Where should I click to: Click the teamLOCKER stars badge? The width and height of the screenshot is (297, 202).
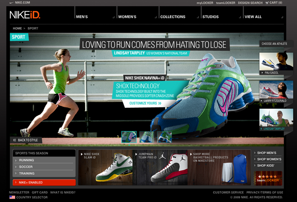tap(268, 178)
